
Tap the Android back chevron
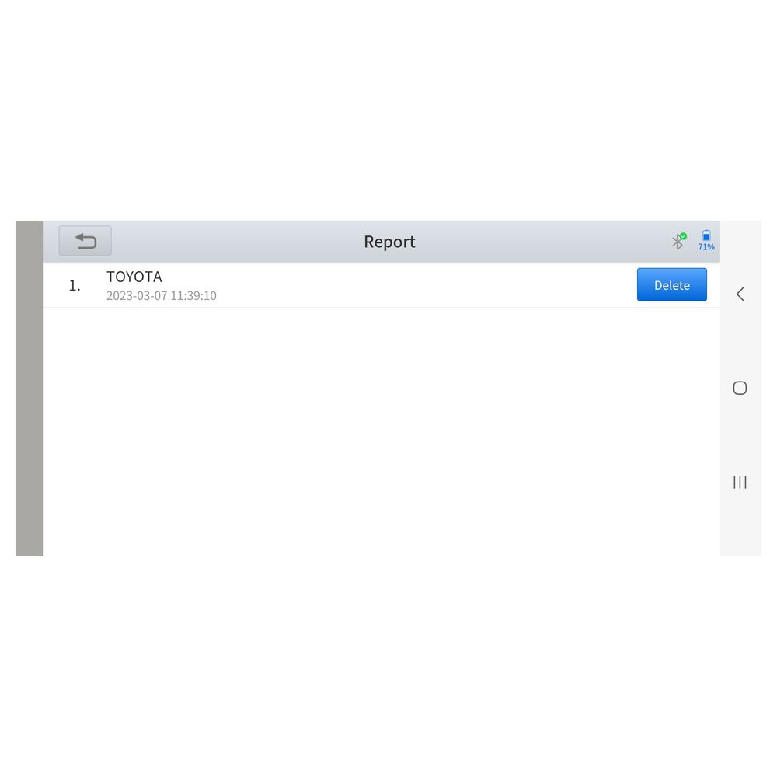[x=740, y=294]
